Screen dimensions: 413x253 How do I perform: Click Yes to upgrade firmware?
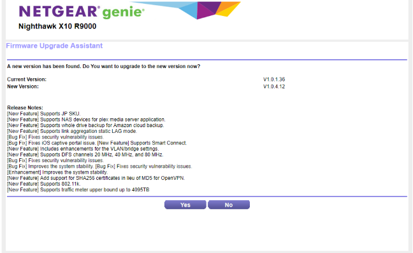(185, 205)
